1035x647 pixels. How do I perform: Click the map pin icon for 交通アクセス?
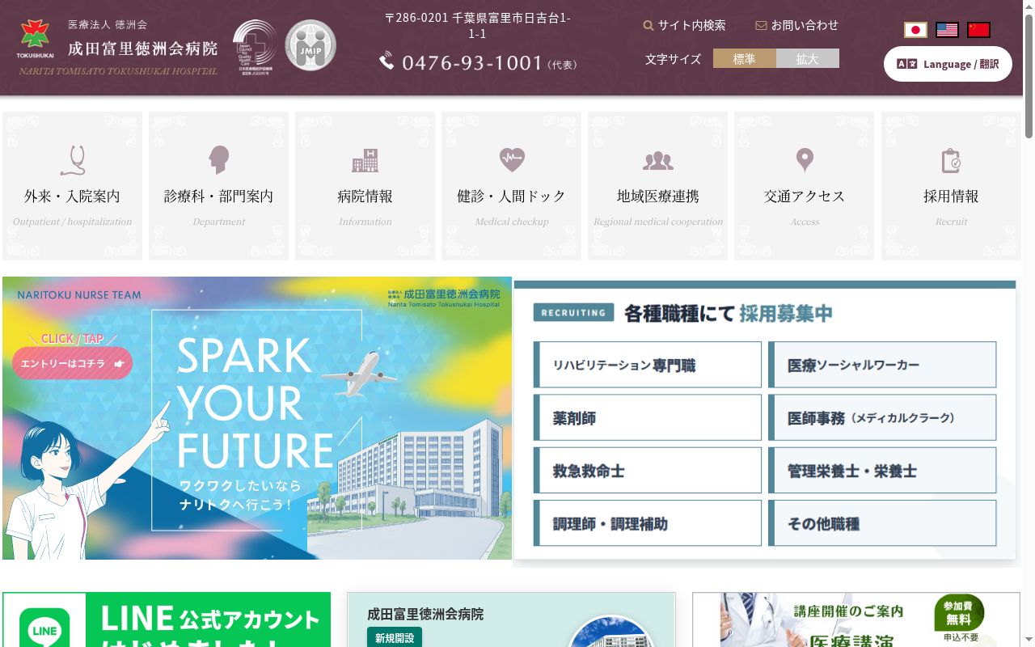[x=805, y=160]
